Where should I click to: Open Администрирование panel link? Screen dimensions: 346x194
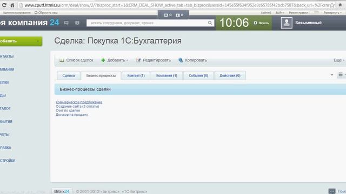coord(17,13)
